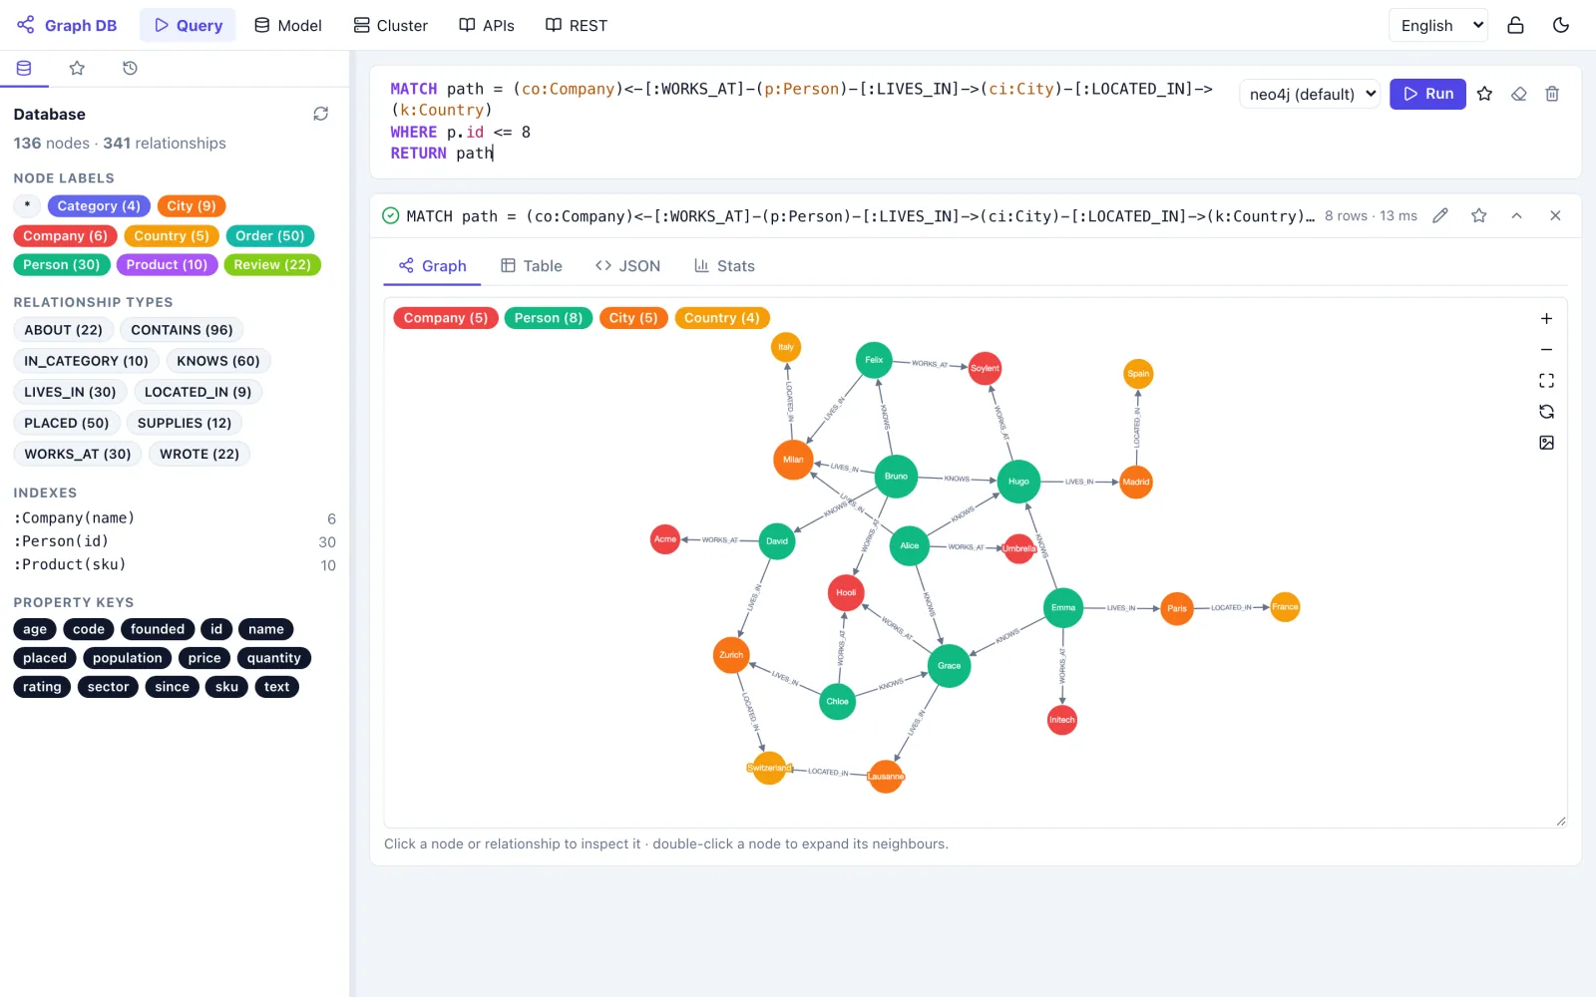Zoom out of the graph
1596x997 pixels.
tap(1546, 350)
